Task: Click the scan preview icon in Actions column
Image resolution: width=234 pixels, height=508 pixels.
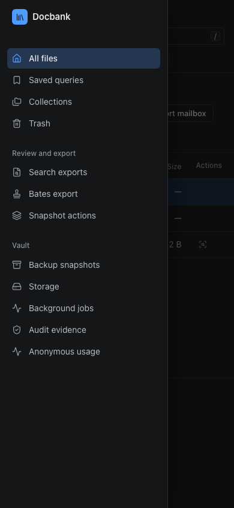Action: [203, 244]
